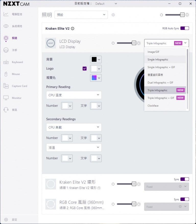Open system specs eye icon in sidebar
The width and height of the screenshot is (196, 224).
(6, 26)
